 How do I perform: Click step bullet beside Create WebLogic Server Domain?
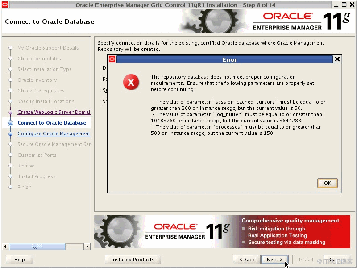coord(10,113)
